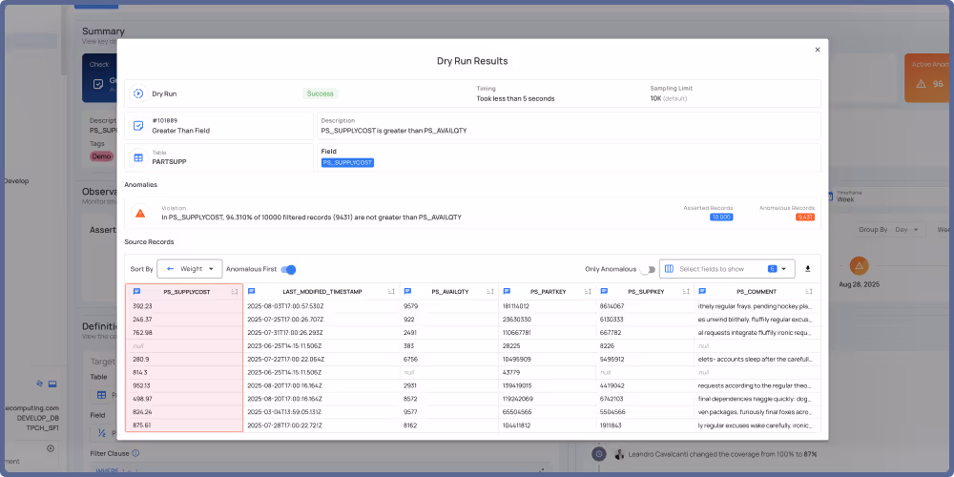Click comment icon in PS_COMMENT header
The width and height of the screenshot is (954, 477).
(x=702, y=291)
